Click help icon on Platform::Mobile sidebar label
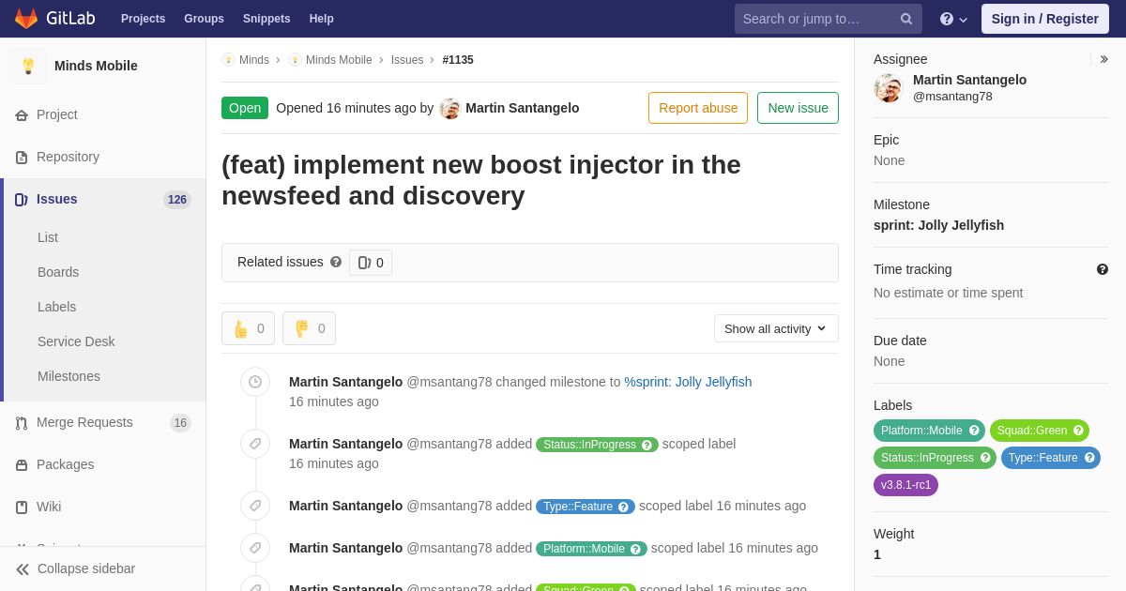 [974, 431]
